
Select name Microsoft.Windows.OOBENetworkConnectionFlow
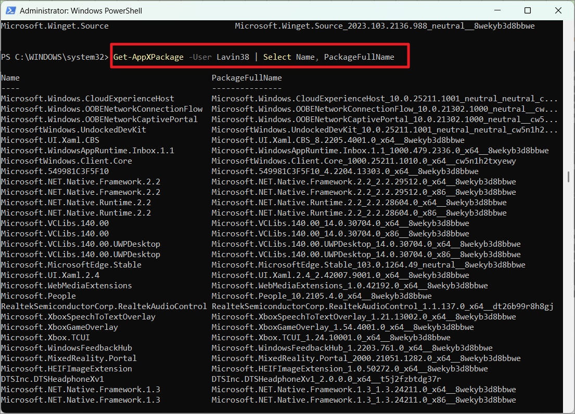click(101, 109)
